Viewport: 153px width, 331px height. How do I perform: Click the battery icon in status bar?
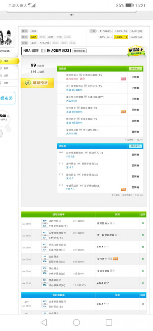[129, 5]
